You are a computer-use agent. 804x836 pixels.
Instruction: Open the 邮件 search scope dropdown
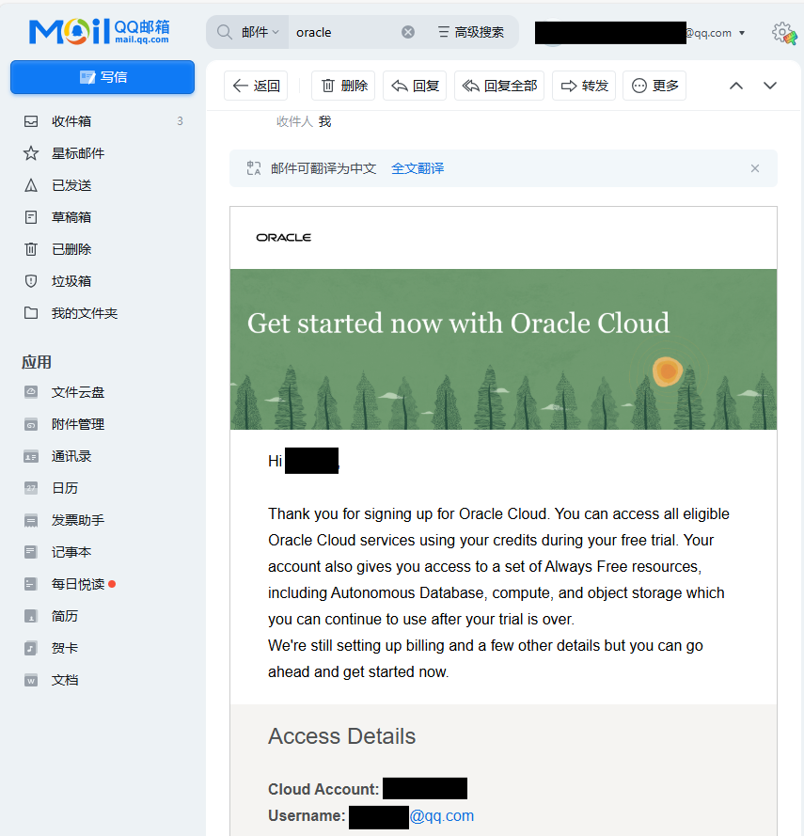tap(260, 33)
